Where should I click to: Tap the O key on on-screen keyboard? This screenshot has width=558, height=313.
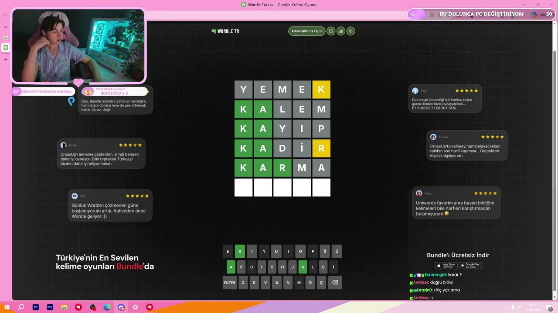point(300,251)
